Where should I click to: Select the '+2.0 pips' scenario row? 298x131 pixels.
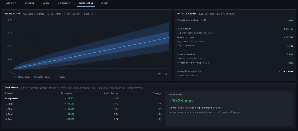83,114
